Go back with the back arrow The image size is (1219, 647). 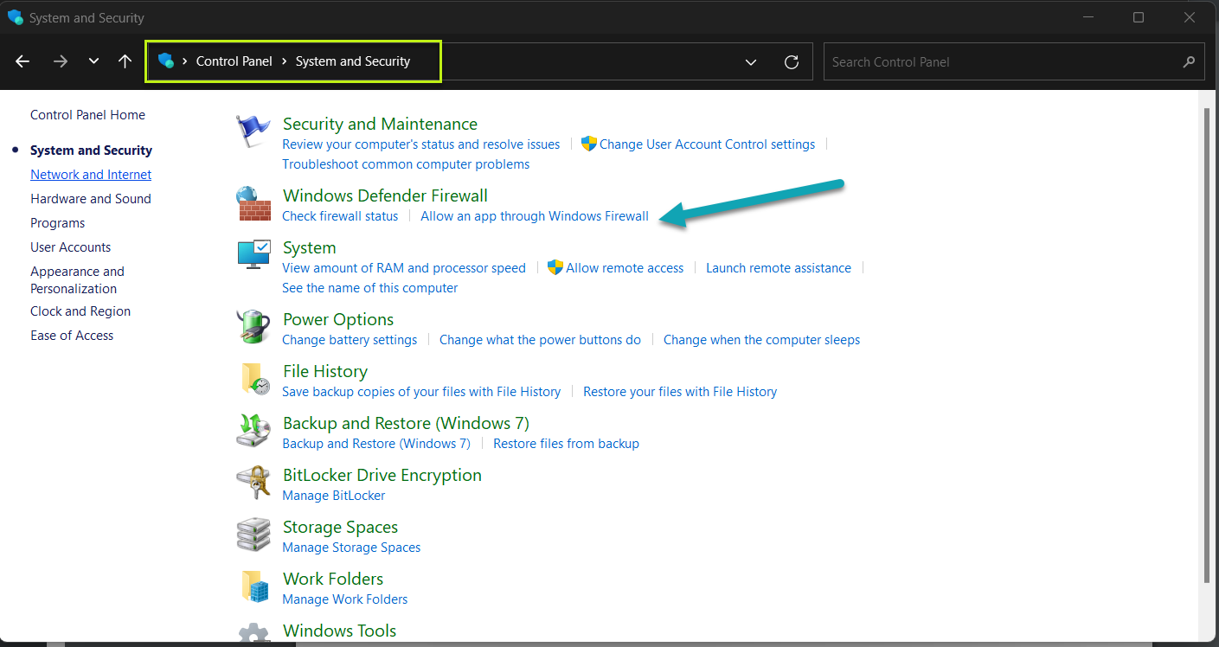click(22, 61)
